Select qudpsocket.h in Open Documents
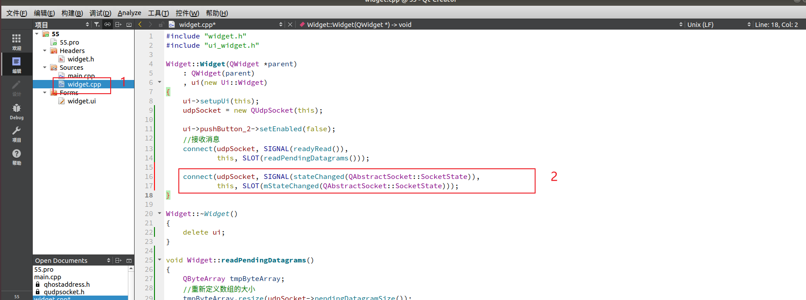The image size is (806, 300). (x=64, y=292)
